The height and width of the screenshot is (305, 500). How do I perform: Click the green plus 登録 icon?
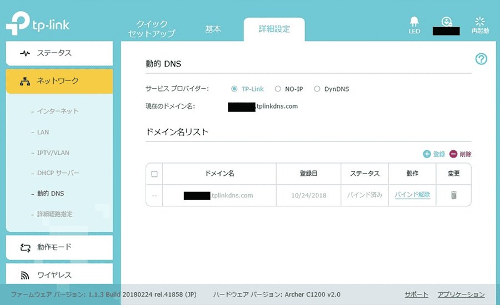[427, 154]
